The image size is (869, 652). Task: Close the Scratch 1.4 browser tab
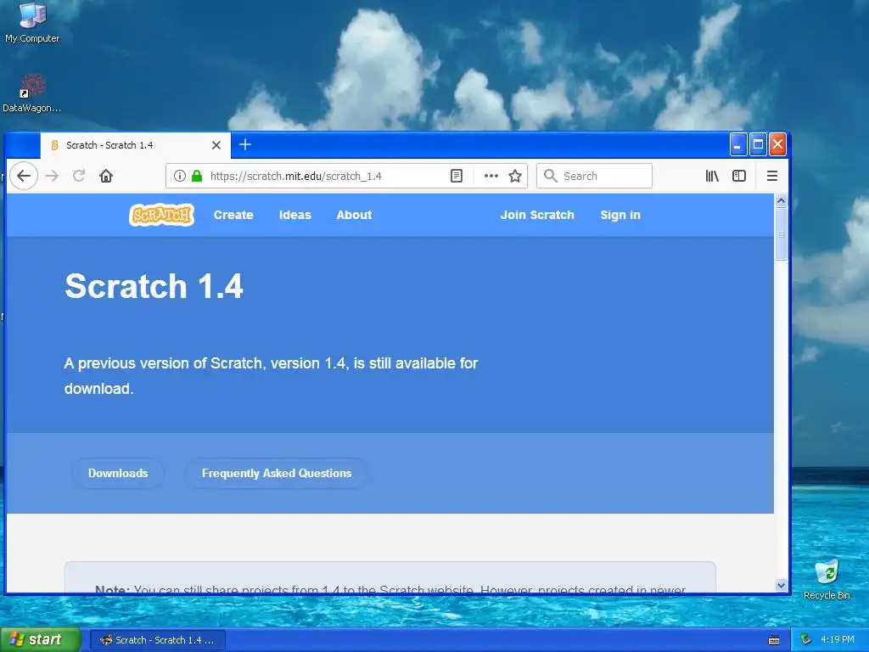216,145
